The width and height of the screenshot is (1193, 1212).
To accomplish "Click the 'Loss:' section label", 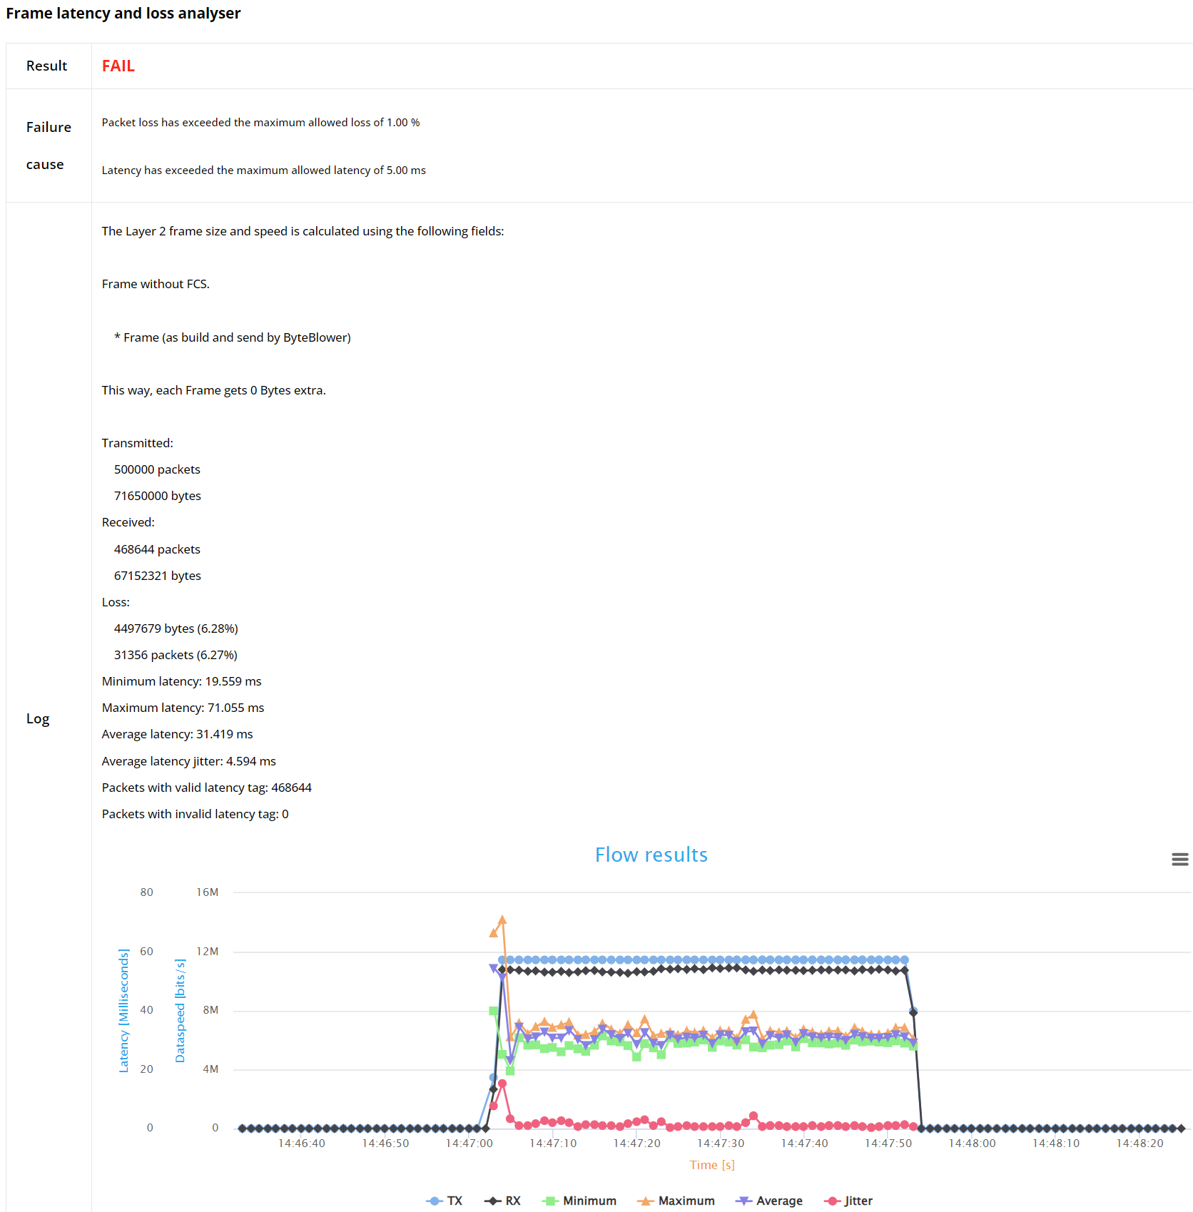I will pos(116,602).
